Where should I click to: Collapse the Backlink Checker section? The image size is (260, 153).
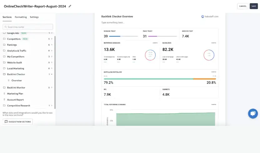[52, 74]
